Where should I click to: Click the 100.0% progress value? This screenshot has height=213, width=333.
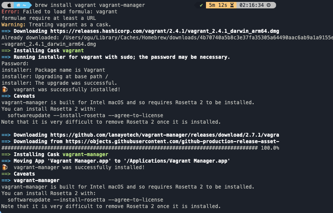click(270, 148)
